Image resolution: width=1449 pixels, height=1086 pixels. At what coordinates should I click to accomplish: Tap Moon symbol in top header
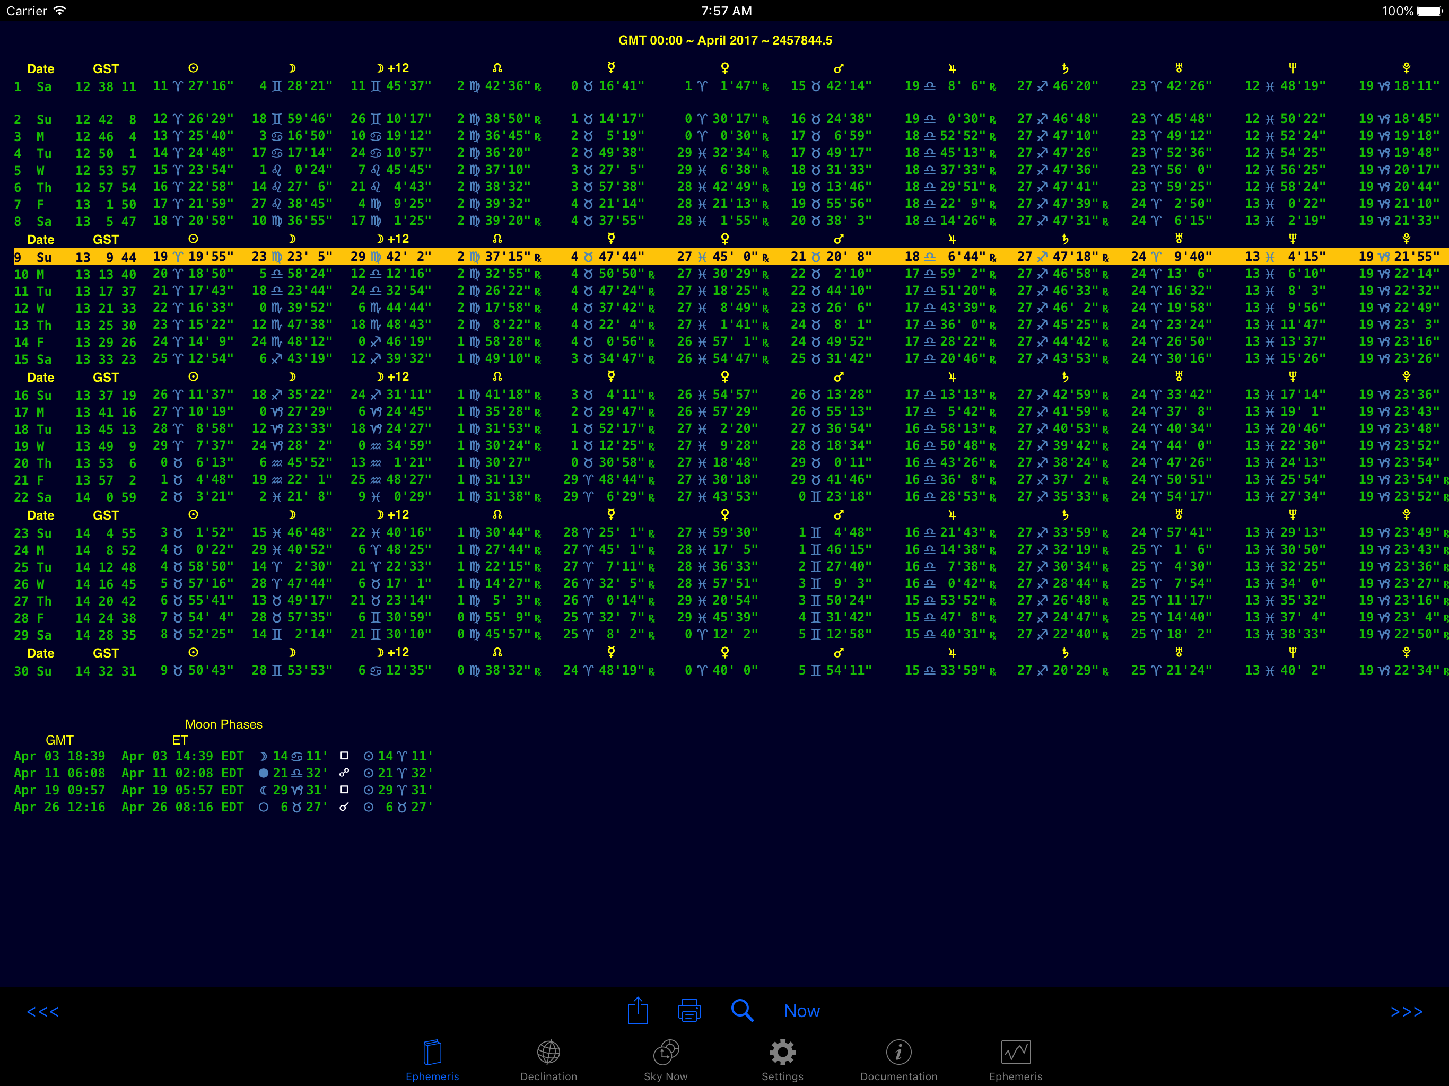292,68
